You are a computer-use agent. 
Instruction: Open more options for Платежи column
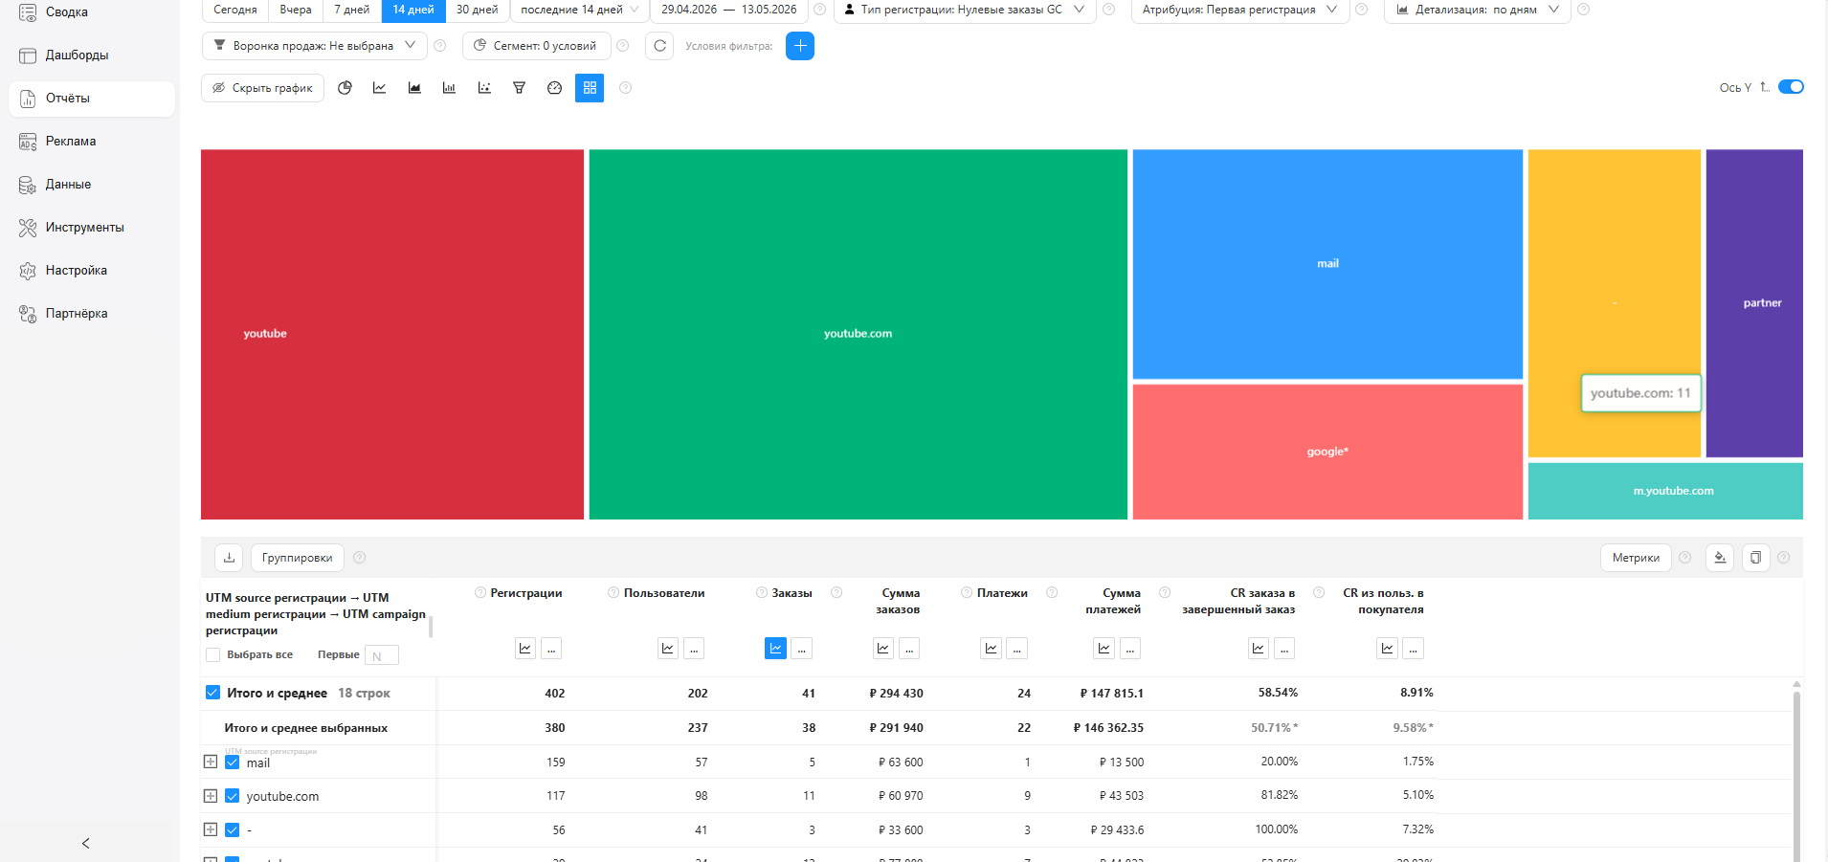pyautogui.click(x=1017, y=649)
